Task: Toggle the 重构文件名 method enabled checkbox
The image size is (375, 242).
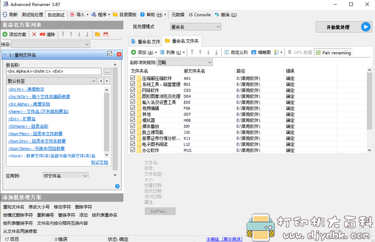Action: (x=110, y=53)
